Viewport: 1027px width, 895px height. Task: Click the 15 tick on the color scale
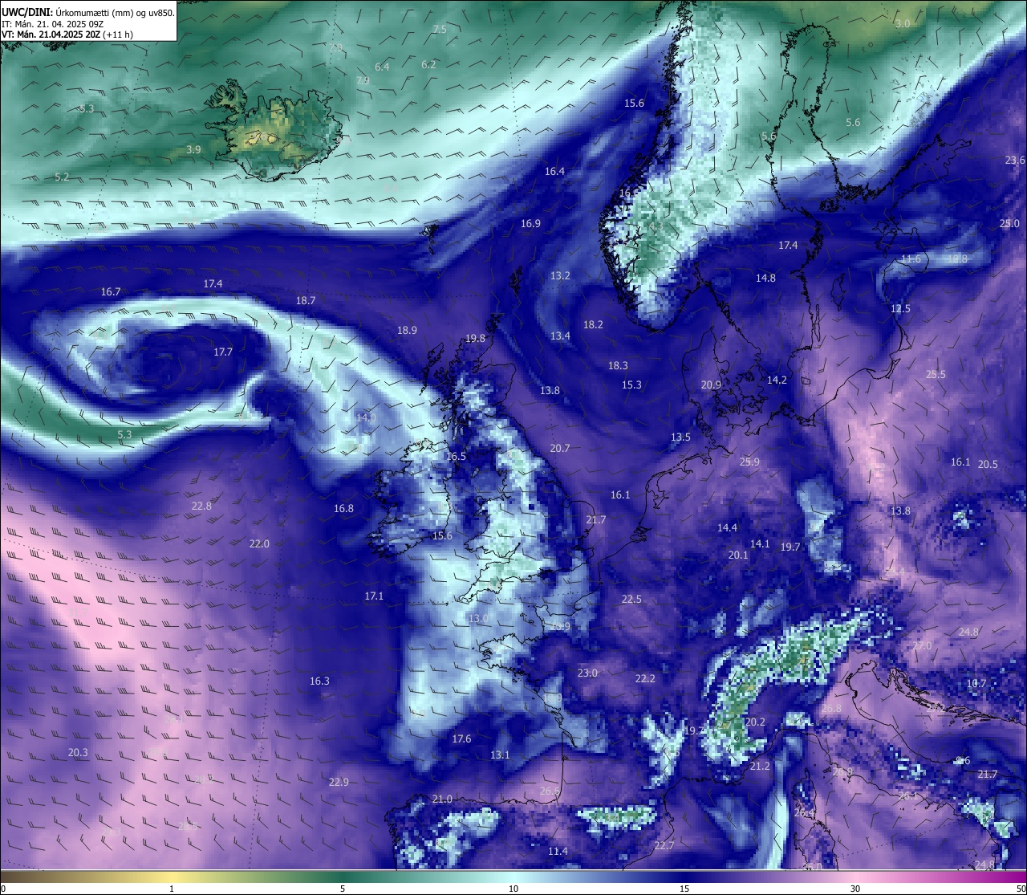[684, 889]
